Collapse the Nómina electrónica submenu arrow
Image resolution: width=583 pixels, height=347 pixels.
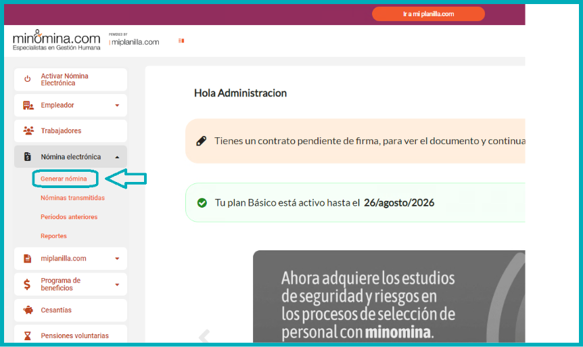coord(117,157)
